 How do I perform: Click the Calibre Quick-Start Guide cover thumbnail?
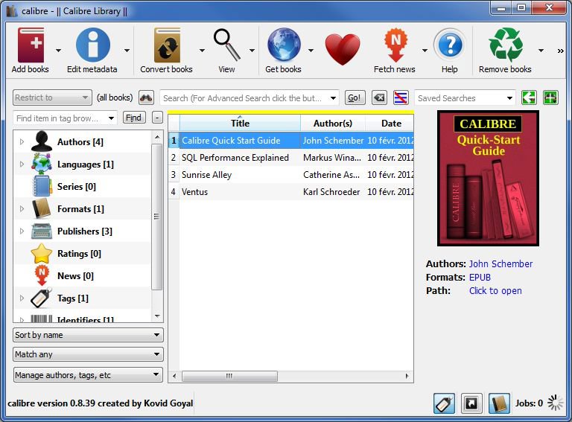click(488, 179)
